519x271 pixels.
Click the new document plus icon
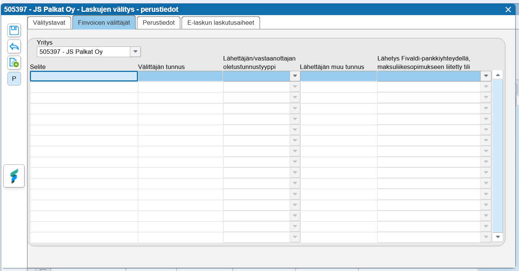(14, 63)
